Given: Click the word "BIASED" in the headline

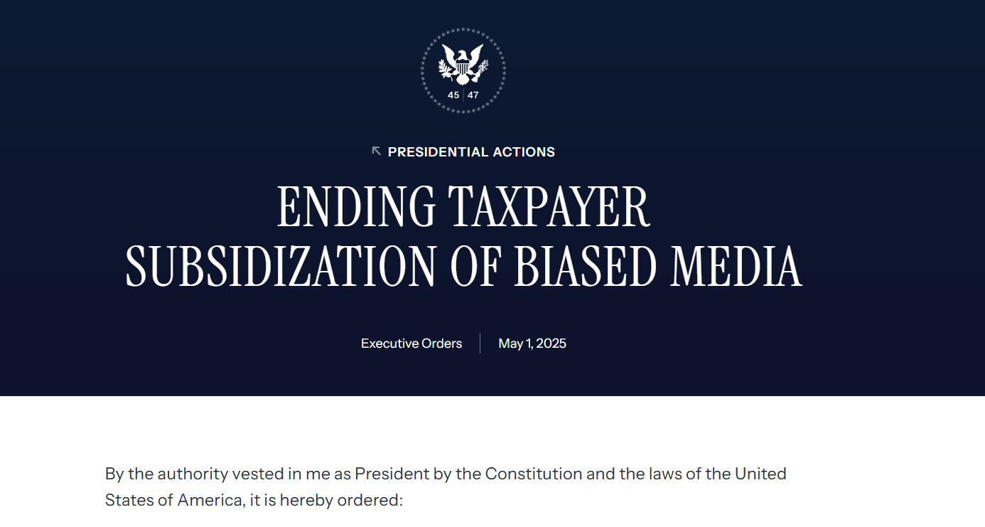Looking at the screenshot, I should [x=585, y=266].
